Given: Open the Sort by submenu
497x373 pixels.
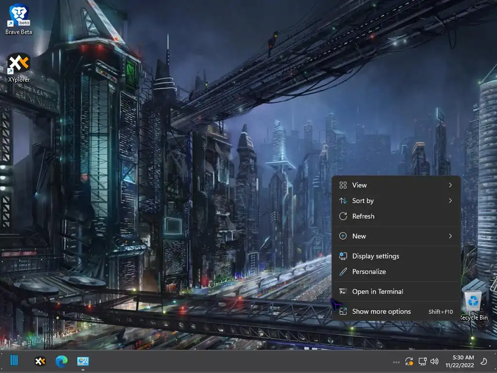Looking at the screenshot, I should click(x=396, y=201).
